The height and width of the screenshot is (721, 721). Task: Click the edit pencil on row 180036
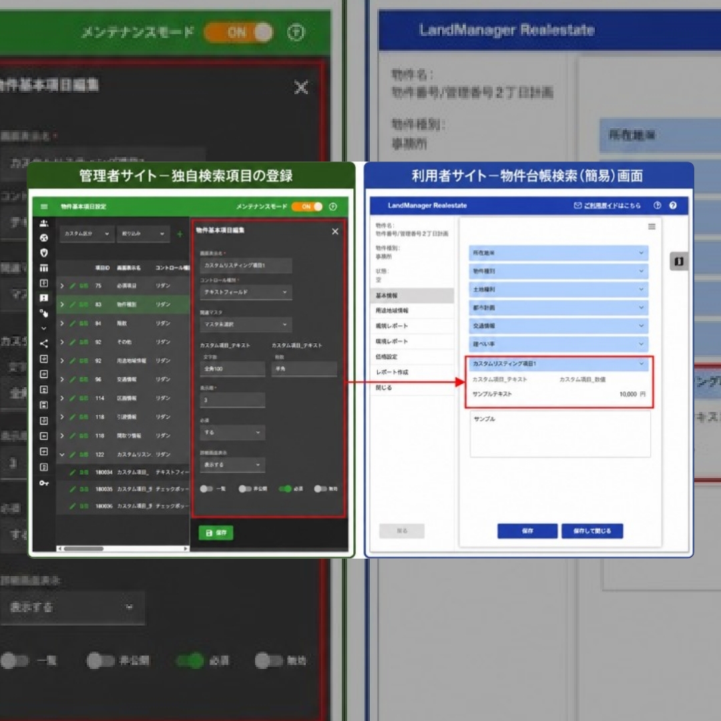point(73,506)
